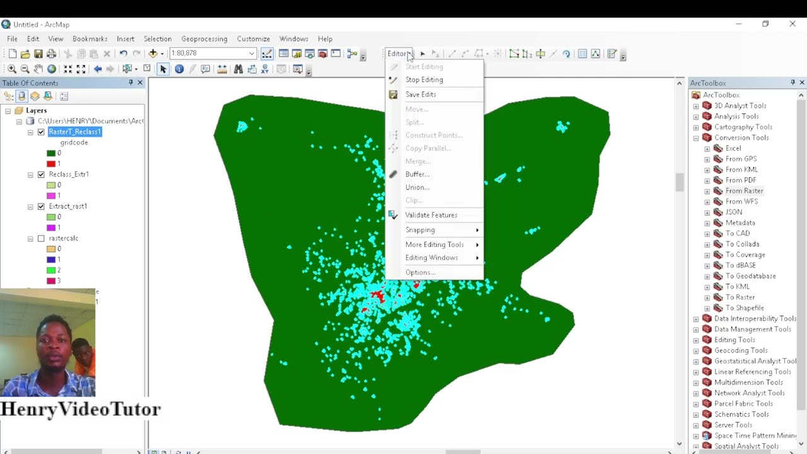
Task: Select the Edit tool arrow on the Editor toolbar
Action: click(422, 54)
